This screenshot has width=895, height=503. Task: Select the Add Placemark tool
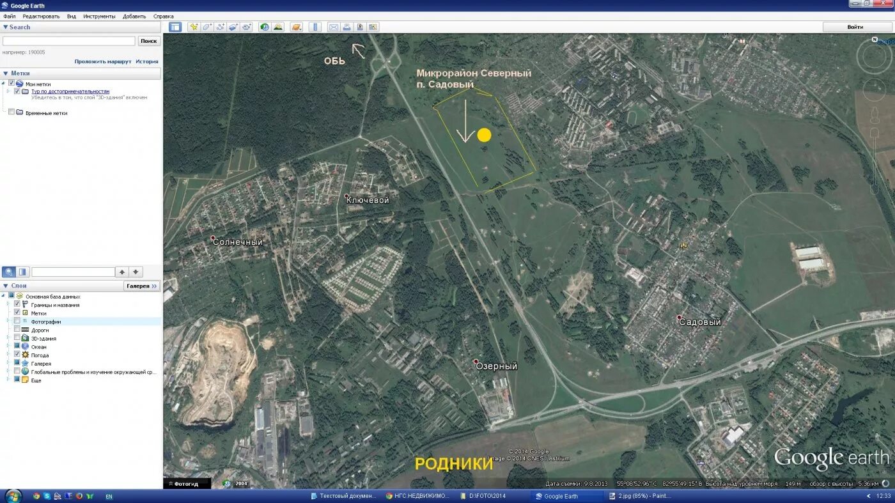point(194,27)
